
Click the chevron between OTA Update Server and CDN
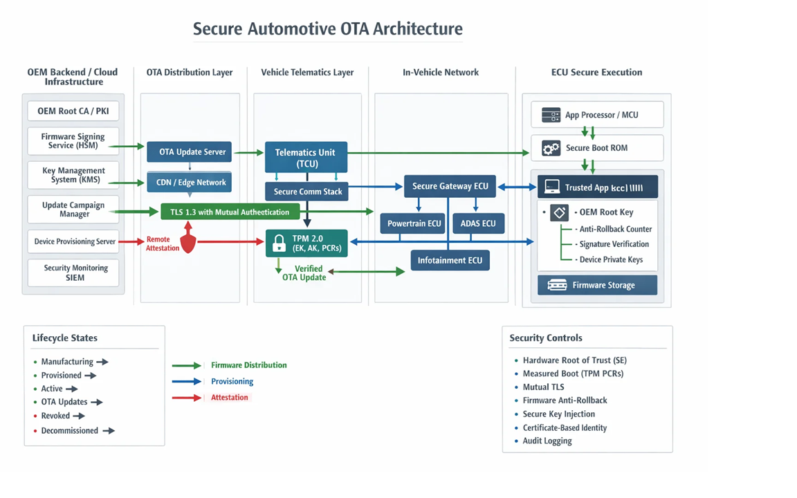[x=189, y=166]
